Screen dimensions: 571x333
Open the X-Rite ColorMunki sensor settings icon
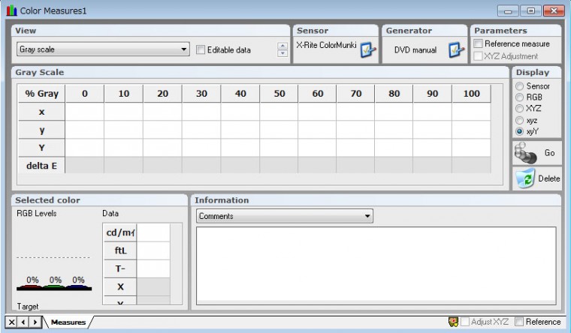click(367, 50)
